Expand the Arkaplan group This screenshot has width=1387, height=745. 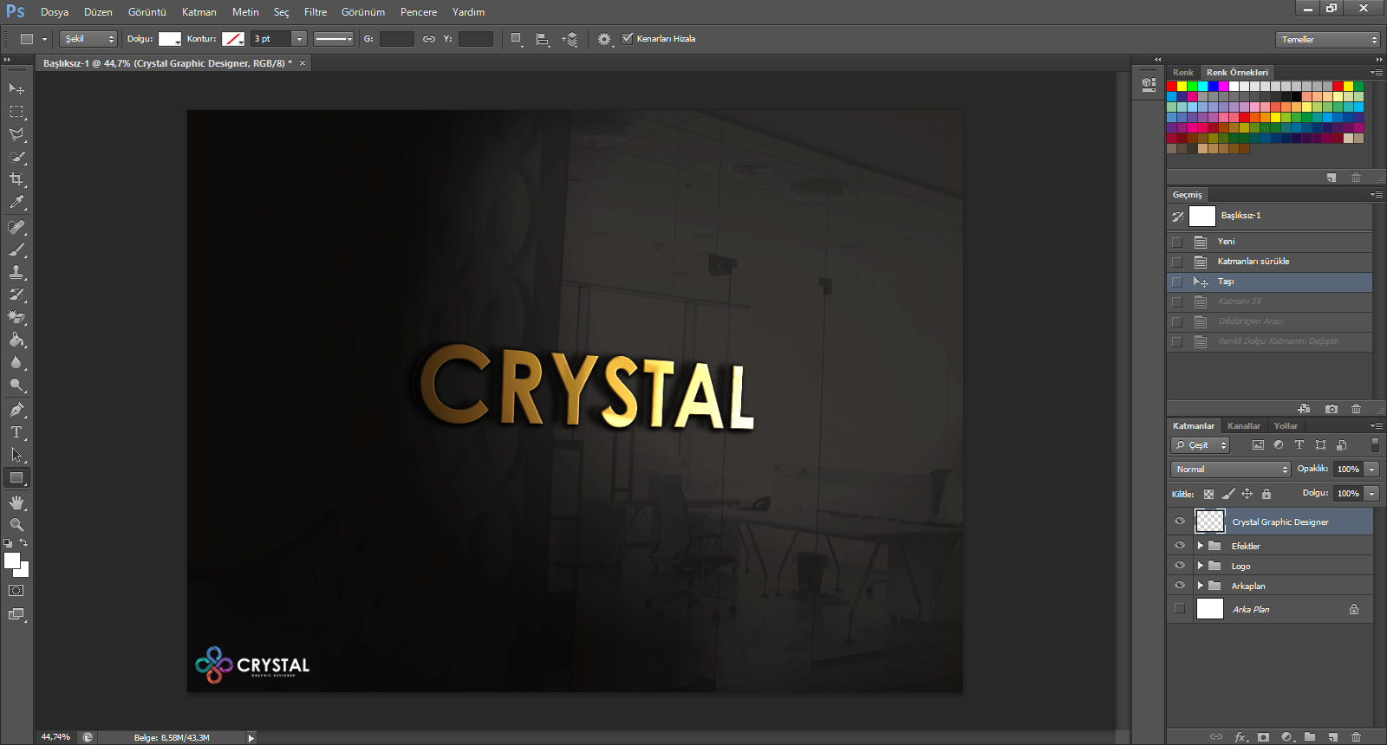(x=1201, y=586)
